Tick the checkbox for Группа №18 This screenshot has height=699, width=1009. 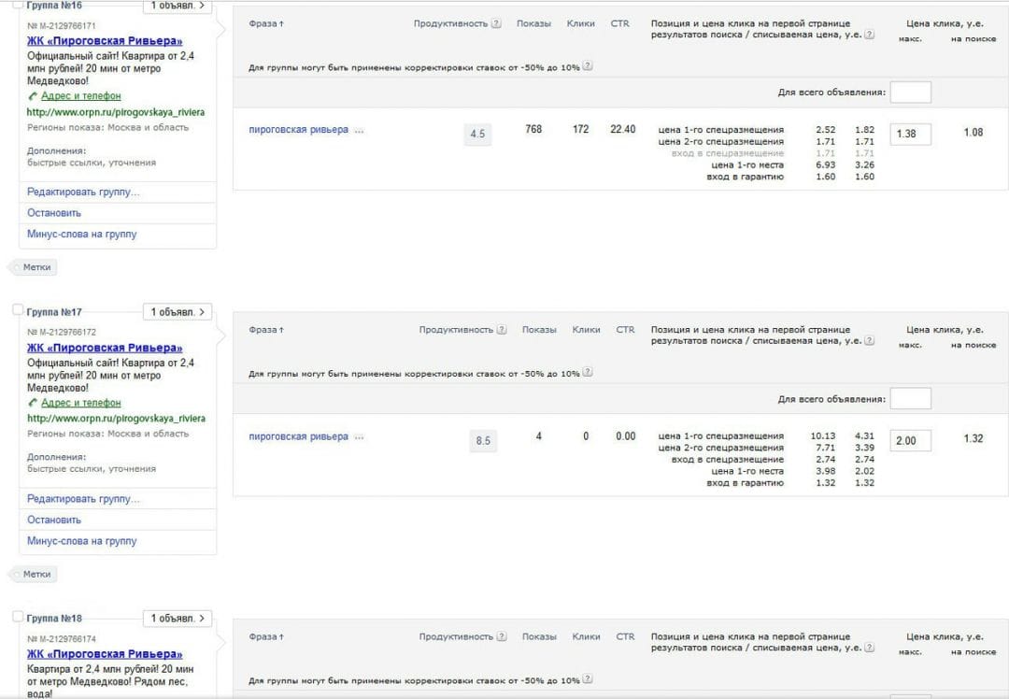18,616
